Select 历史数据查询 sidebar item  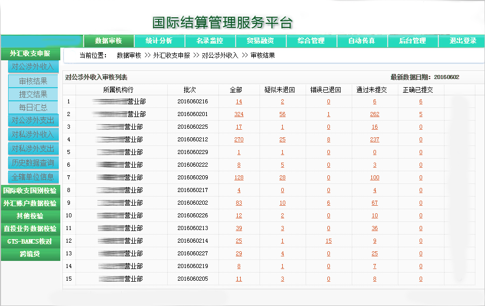(x=33, y=163)
